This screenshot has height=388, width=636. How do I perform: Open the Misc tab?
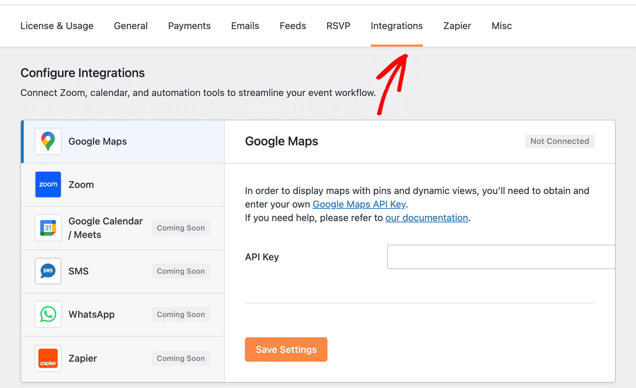tap(502, 26)
